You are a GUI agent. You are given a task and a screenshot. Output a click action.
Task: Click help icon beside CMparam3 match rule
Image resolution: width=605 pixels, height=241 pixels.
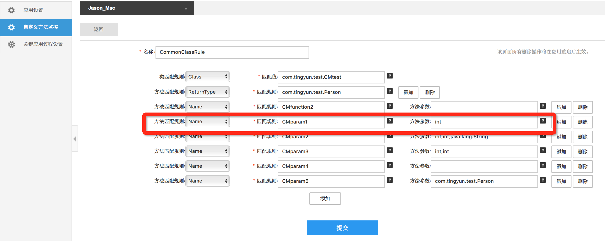(390, 150)
